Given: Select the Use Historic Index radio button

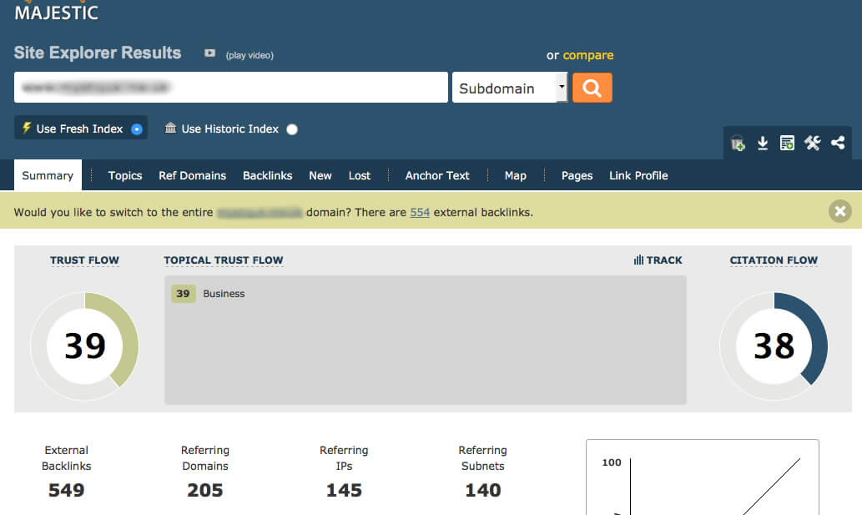Looking at the screenshot, I should tap(292, 129).
